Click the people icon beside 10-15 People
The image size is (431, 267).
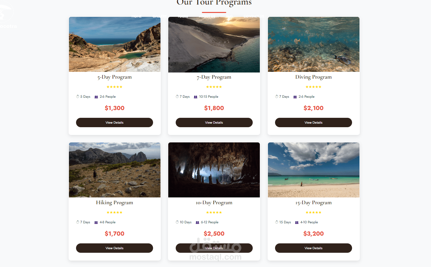click(195, 97)
